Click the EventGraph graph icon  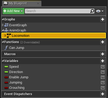6,25
